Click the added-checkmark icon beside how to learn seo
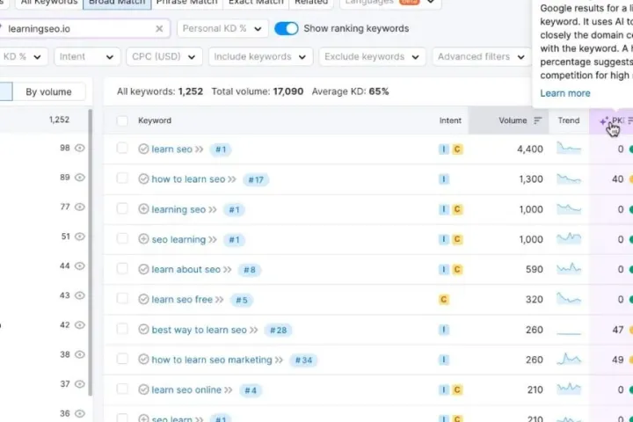Viewport: 633px width, 422px height. [143, 178]
